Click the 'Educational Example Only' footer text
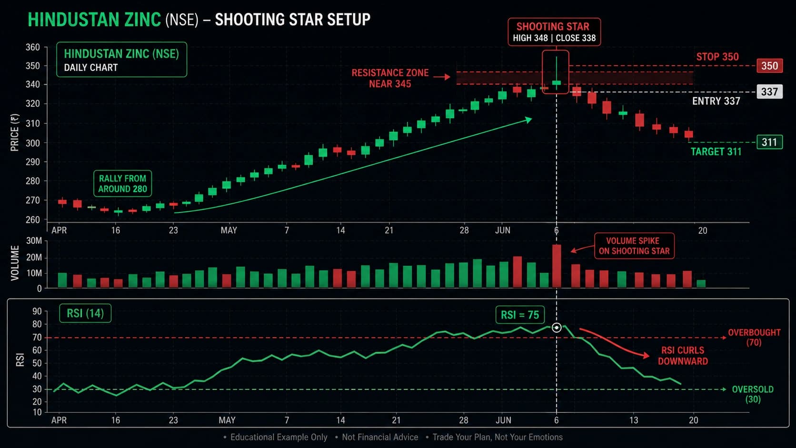The image size is (796, 448). pyautogui.click(x=279, y=437)
